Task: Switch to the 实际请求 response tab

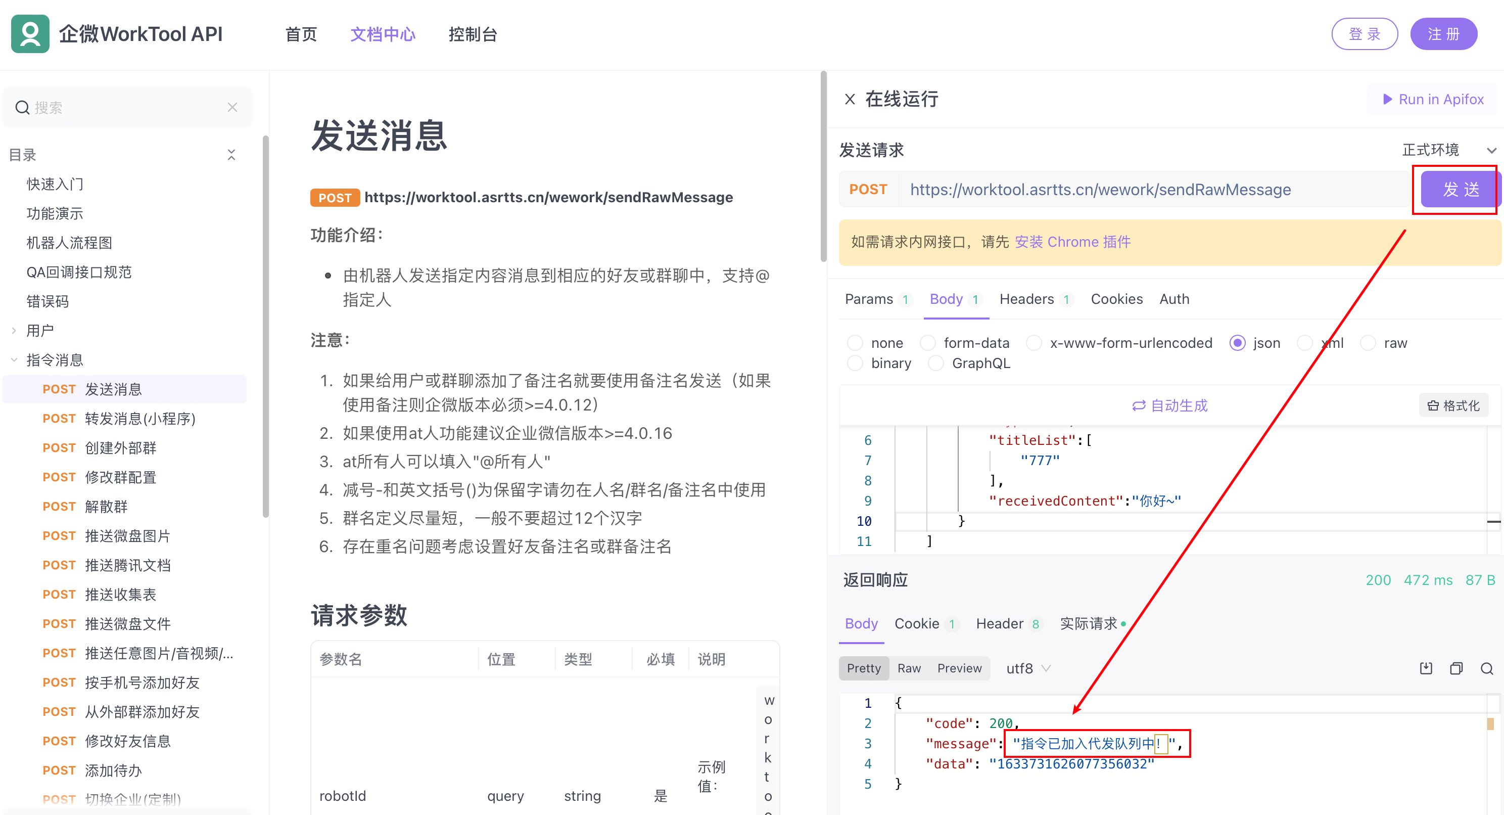Action: [x=1089, y=624]
